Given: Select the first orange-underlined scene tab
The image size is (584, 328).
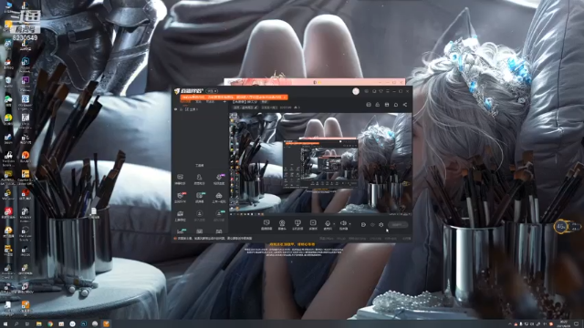Looking at the screenshot, I should (185, 101).
